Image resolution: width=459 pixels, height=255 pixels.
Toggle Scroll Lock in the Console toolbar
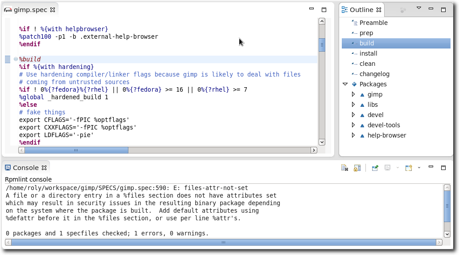(357, 168)
